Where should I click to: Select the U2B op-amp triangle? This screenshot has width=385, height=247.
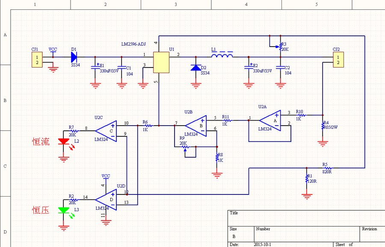[x=196, y=126]
